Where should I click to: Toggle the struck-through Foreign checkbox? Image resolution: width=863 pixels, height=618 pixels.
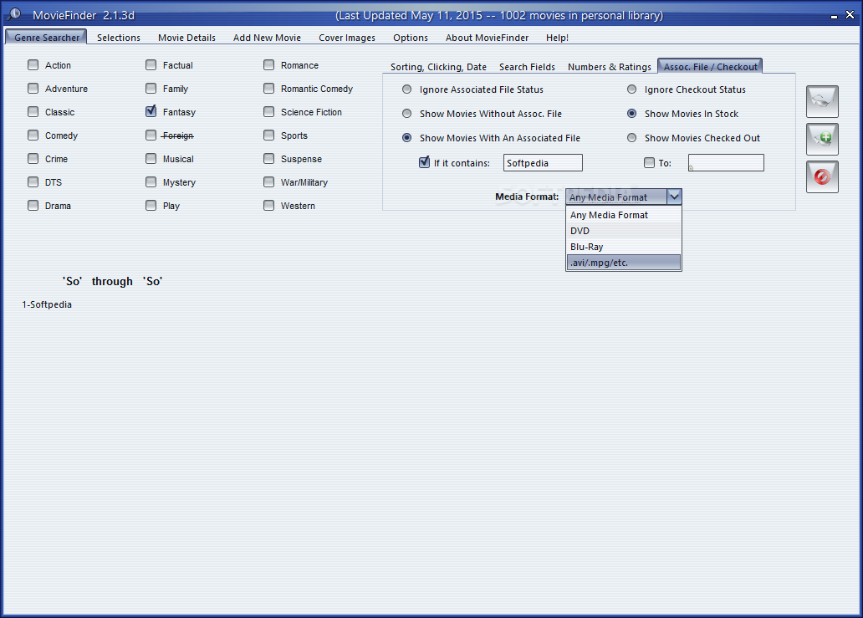coord(151,135)
